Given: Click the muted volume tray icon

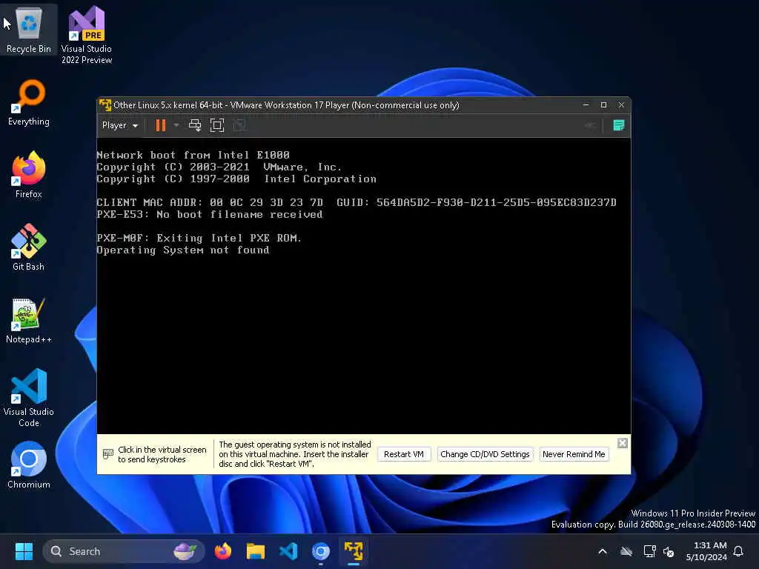Looking at the screenshot, I should (x=669, y=551).
